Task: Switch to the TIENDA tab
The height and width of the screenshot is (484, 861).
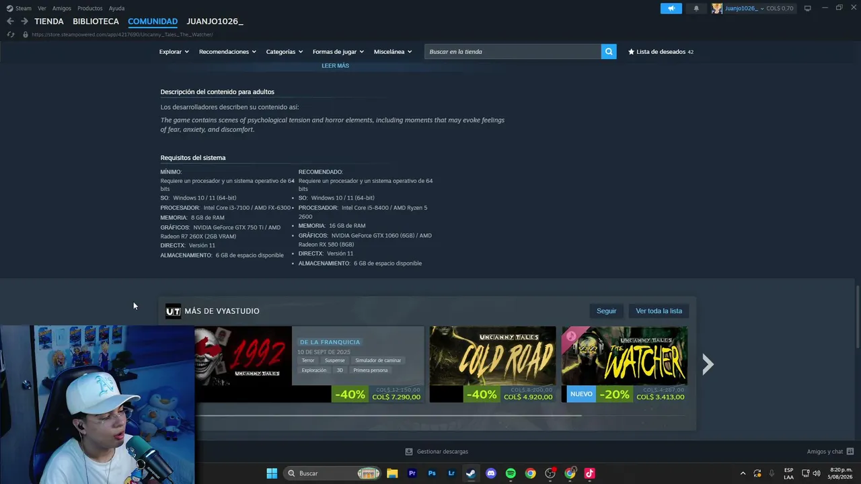Action: click(49, 22)
